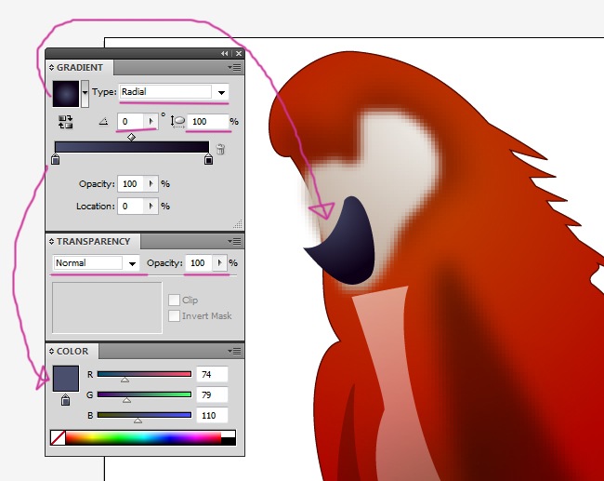Open the Normal blending mode dropdown

pos(132,263)
